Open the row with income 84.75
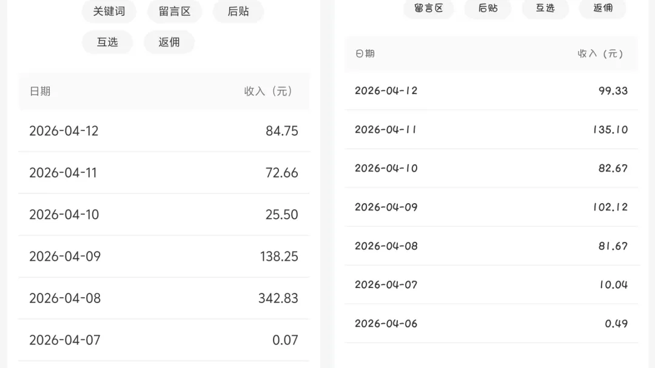This screenshot has width=655, height=368. coord(164,131)
